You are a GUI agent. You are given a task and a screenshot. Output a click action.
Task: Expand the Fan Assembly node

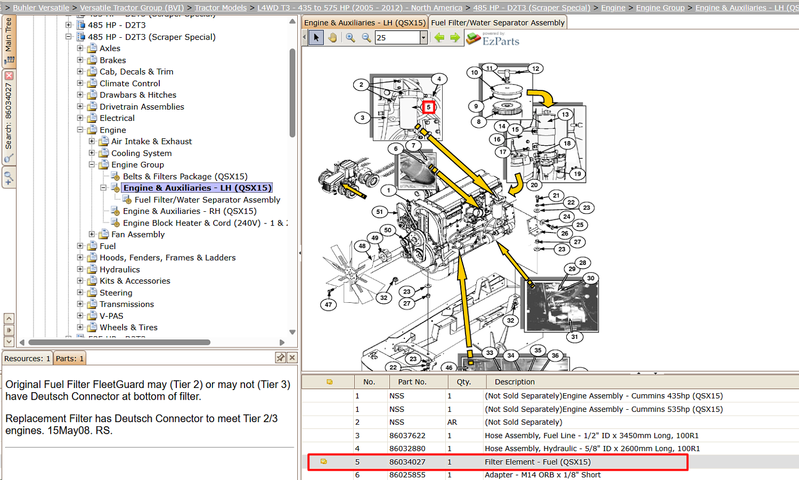click(92, 234)
